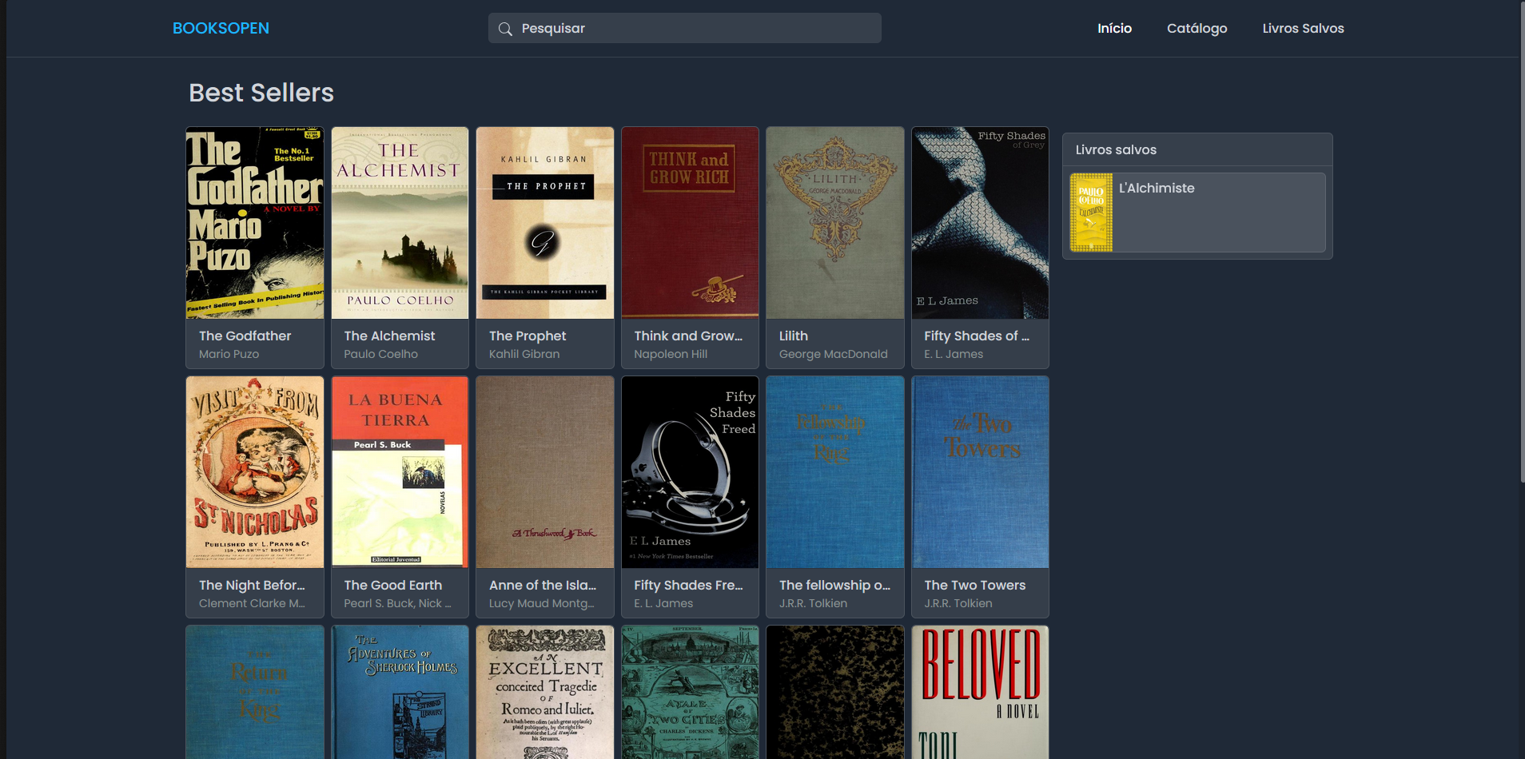Click the Livros salvos panel header
1525x759 pixels.
(x=1197, y=150)
